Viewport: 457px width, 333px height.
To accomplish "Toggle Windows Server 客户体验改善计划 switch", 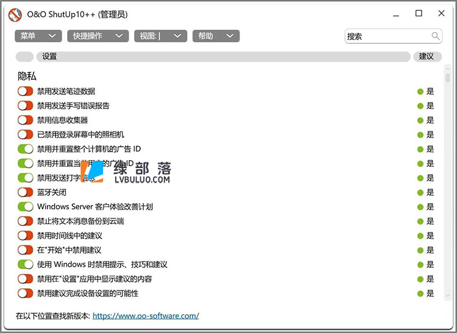I will [x=26, y=206].
